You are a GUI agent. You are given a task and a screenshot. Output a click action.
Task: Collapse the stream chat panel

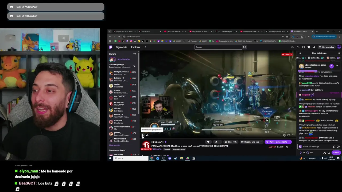tap(300, 53)
